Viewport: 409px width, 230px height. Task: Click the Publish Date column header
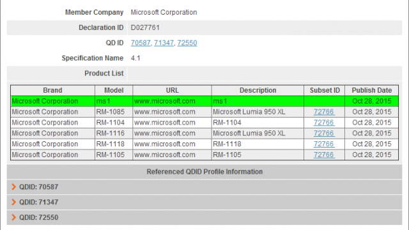372,90
